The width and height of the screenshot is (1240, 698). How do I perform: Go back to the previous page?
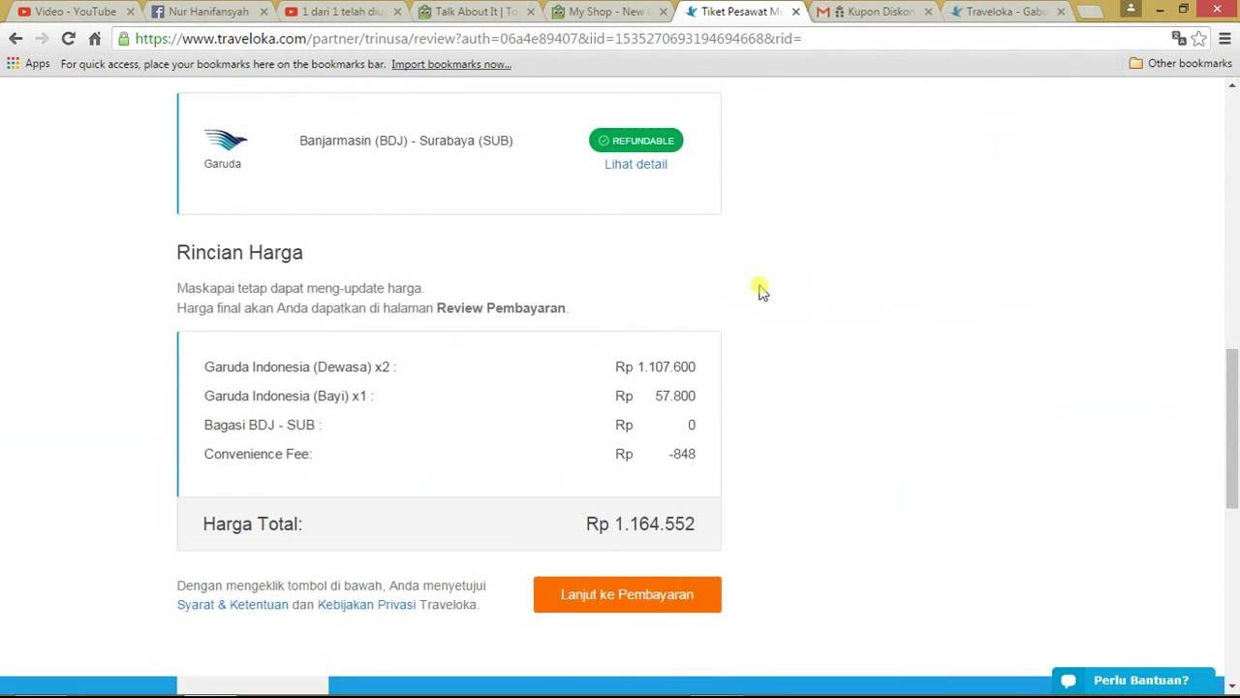(15, 39)
